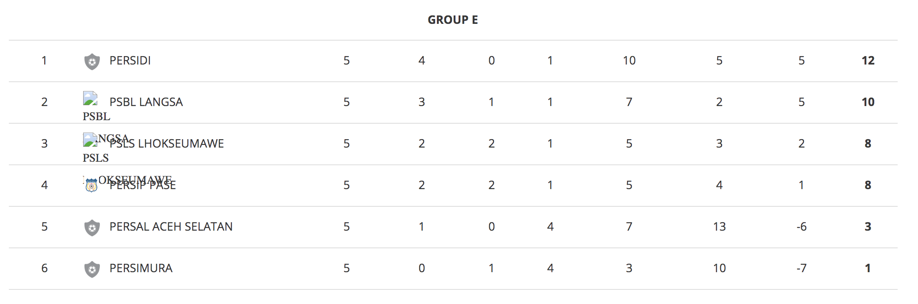Click the PERSAL ACEH SELATAN shield icon

92,228
